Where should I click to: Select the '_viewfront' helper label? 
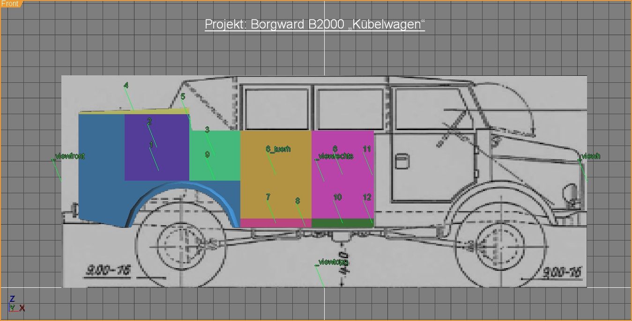[68, 156]
